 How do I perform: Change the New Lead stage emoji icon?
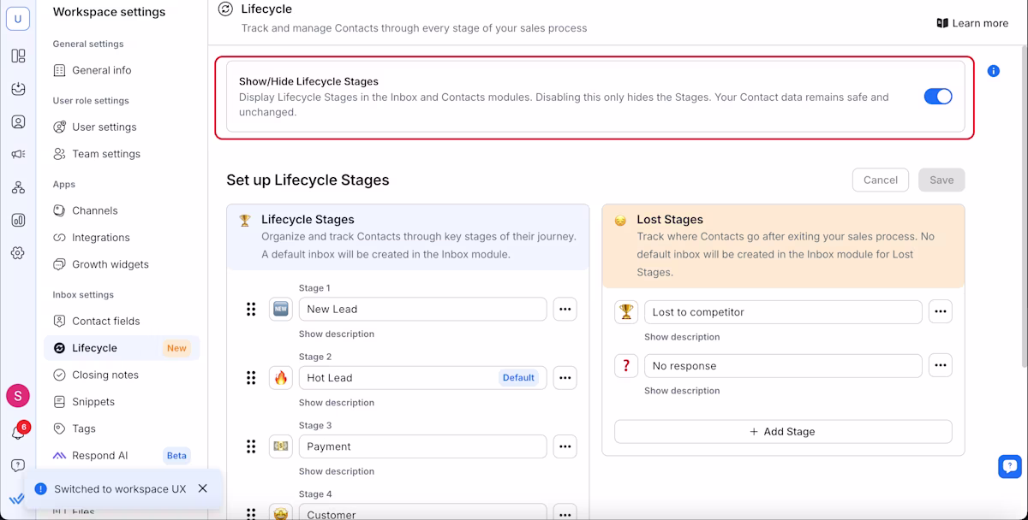pyautogui.click(x=280, y=309)
